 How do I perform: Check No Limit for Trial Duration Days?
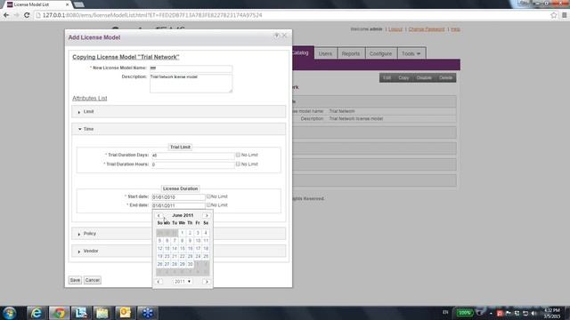238,155
